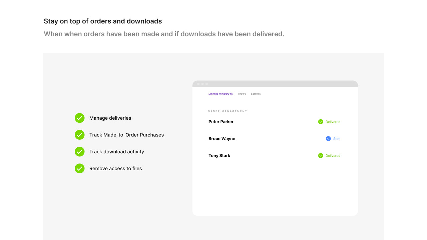Select the Bruce Wayne order row
The image size is (427, 240).
(275, 139)
